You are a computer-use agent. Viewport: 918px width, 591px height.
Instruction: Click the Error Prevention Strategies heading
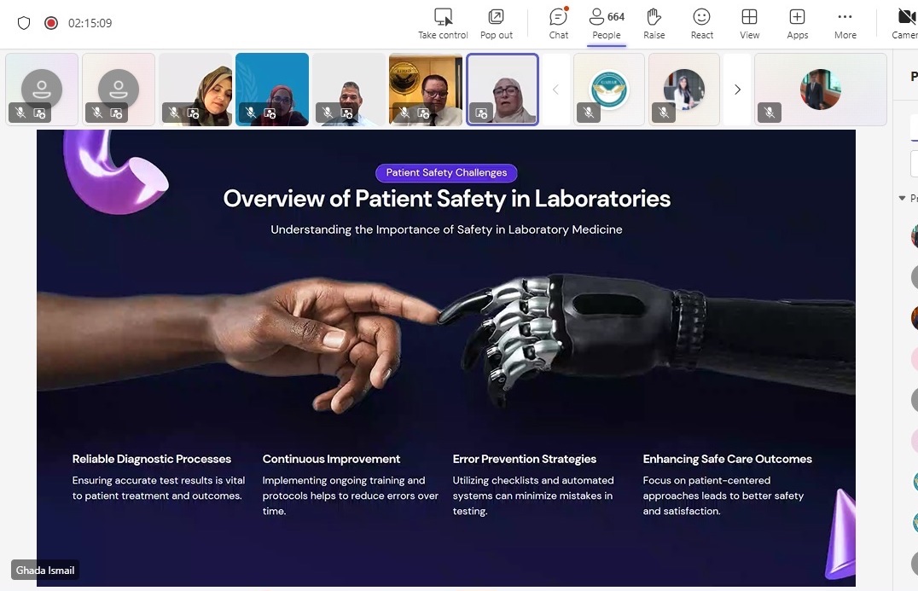pos(525,459)
